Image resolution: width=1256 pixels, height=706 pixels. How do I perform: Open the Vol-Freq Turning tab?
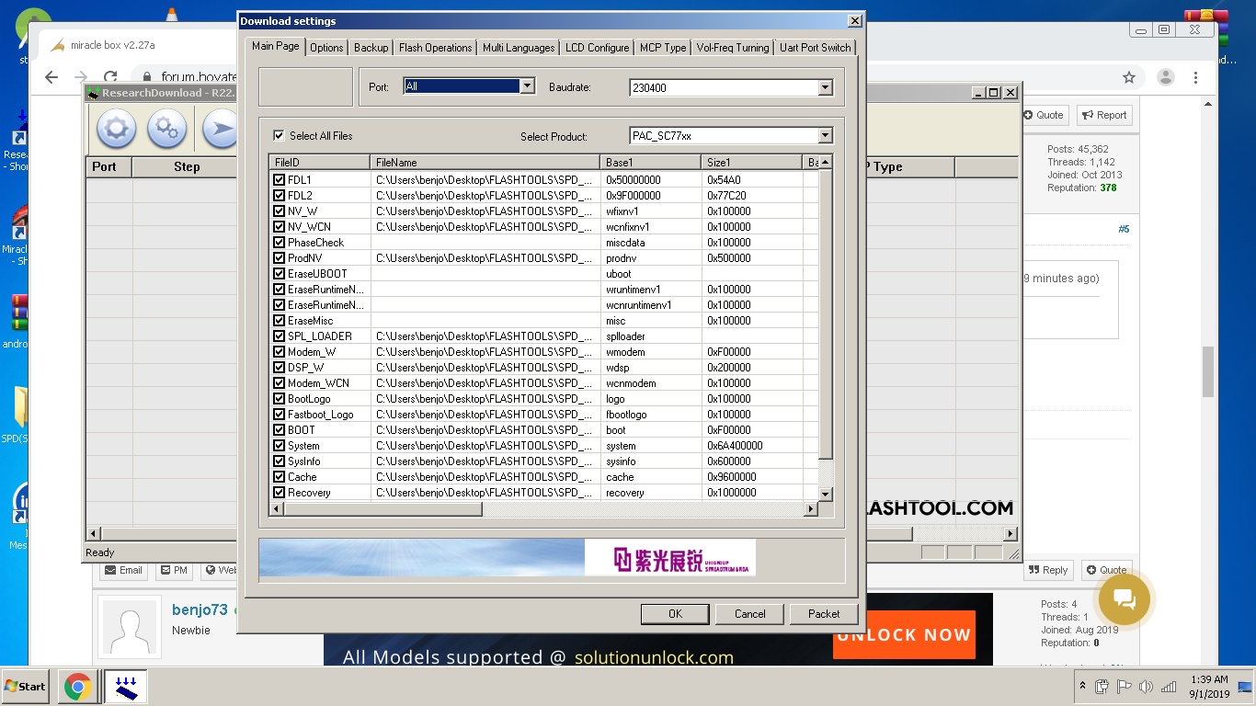pyautogui.click(x=733, y=48)
